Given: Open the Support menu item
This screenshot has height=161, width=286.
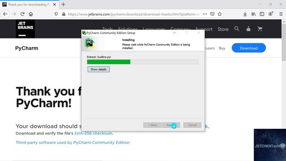Looking at the screenshot, I should (204, 29).
